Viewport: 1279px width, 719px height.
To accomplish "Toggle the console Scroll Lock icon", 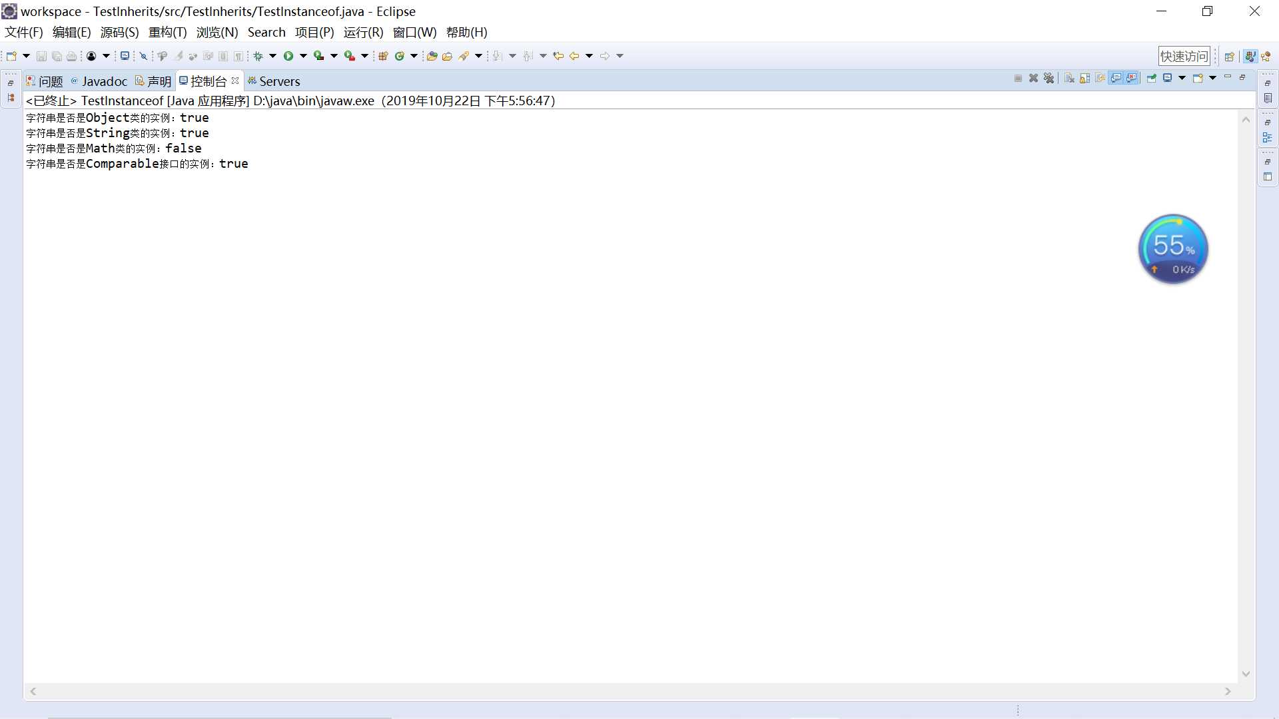I will click(x=1084, y=79).
